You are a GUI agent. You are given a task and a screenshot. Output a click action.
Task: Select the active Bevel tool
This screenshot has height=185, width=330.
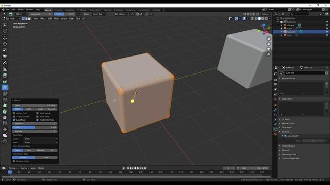click(x=5, y=87)
